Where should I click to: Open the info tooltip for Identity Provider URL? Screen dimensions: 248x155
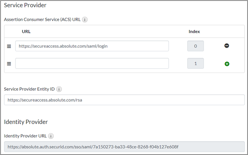(51, 136)
